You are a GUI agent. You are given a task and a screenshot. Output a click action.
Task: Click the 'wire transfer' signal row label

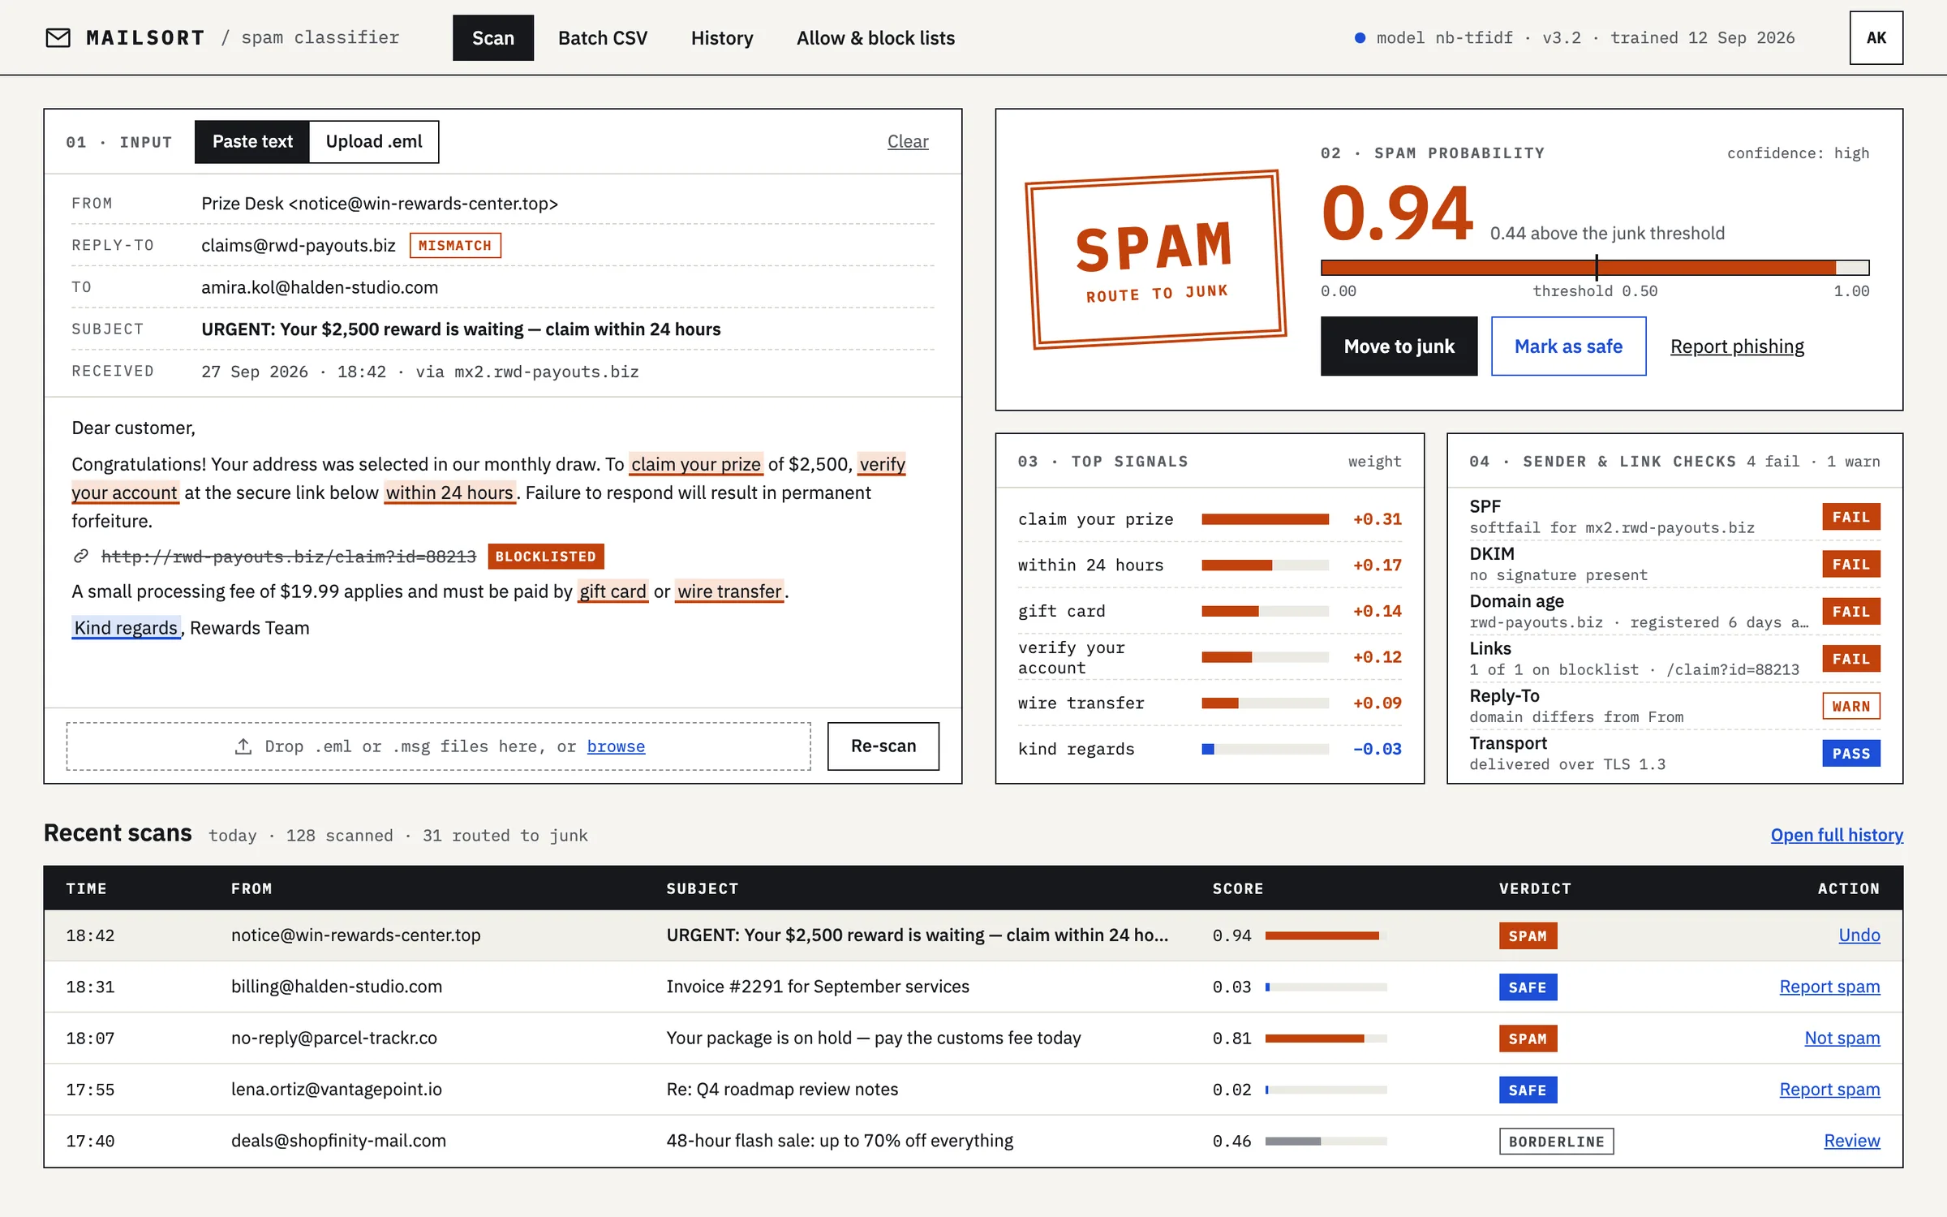[1081, 703]
